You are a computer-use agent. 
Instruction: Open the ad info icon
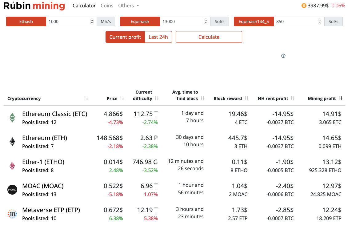pos(283,56)
